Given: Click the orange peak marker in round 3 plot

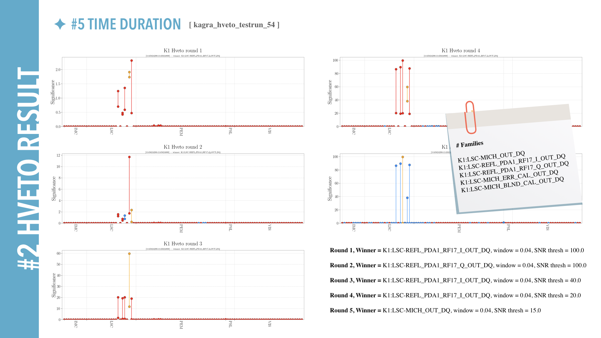Looking at the screenshot, I should (x=129, y=254).
